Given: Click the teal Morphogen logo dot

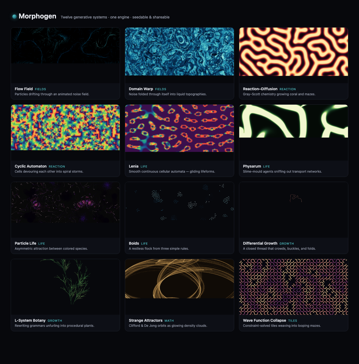Looking at the screenshot, I should [x=14, y=17].
